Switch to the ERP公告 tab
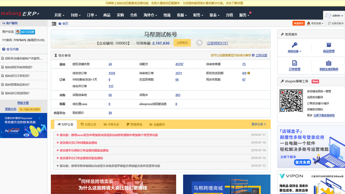Image resolution: width=345 pixels, height=194 pixels. pos(65,124)
